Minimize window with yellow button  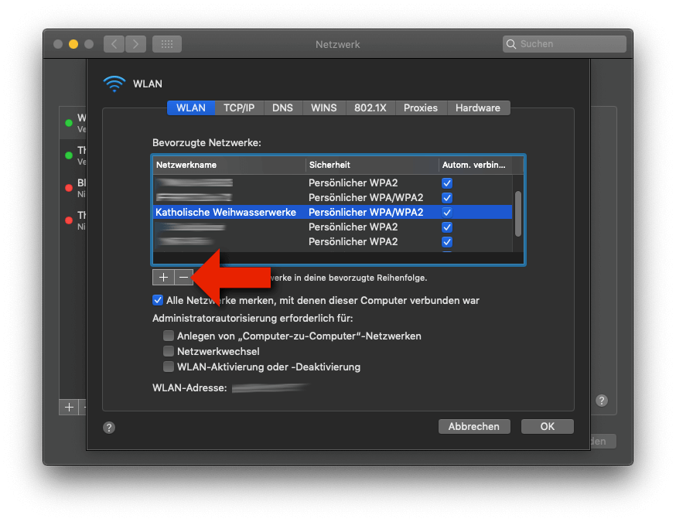point(73,44)
